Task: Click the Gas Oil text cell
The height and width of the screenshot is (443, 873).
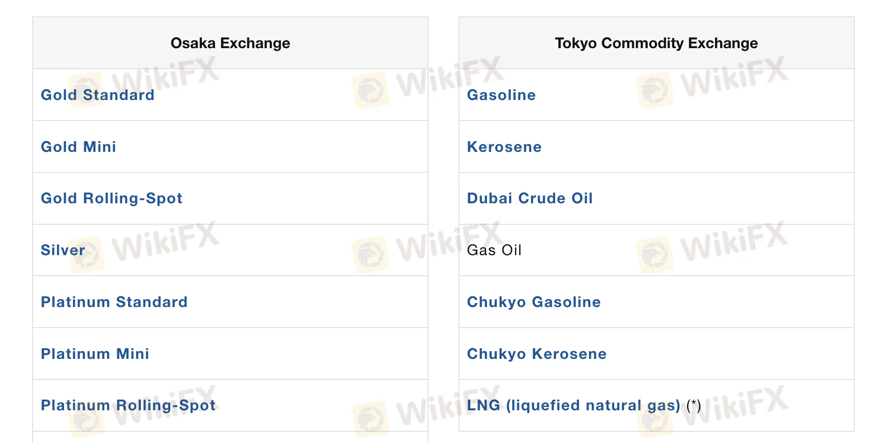Action: coord(494,250)
